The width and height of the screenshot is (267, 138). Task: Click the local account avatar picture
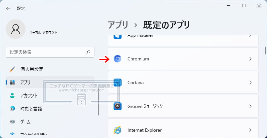pyautogui.click(x=16, y=29)
